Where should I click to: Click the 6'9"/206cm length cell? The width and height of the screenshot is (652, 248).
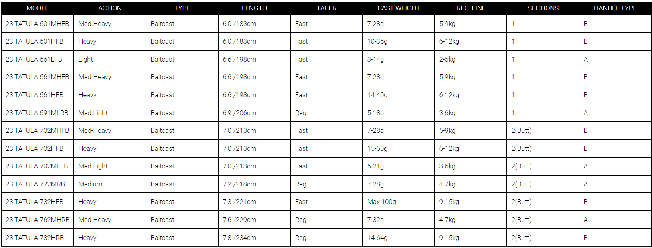tap(254, 113)
